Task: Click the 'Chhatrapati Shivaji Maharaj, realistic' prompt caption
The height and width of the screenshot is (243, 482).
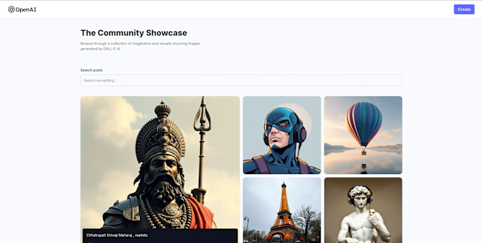Action: (117, 236)
